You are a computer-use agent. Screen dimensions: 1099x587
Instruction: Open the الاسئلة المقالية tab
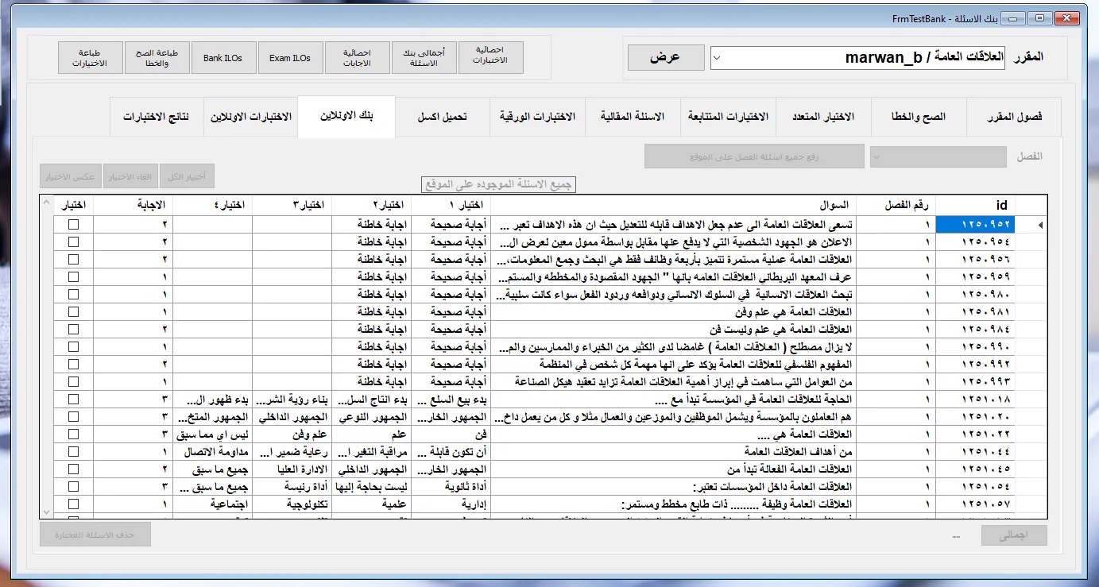click(x=632, y=118)
